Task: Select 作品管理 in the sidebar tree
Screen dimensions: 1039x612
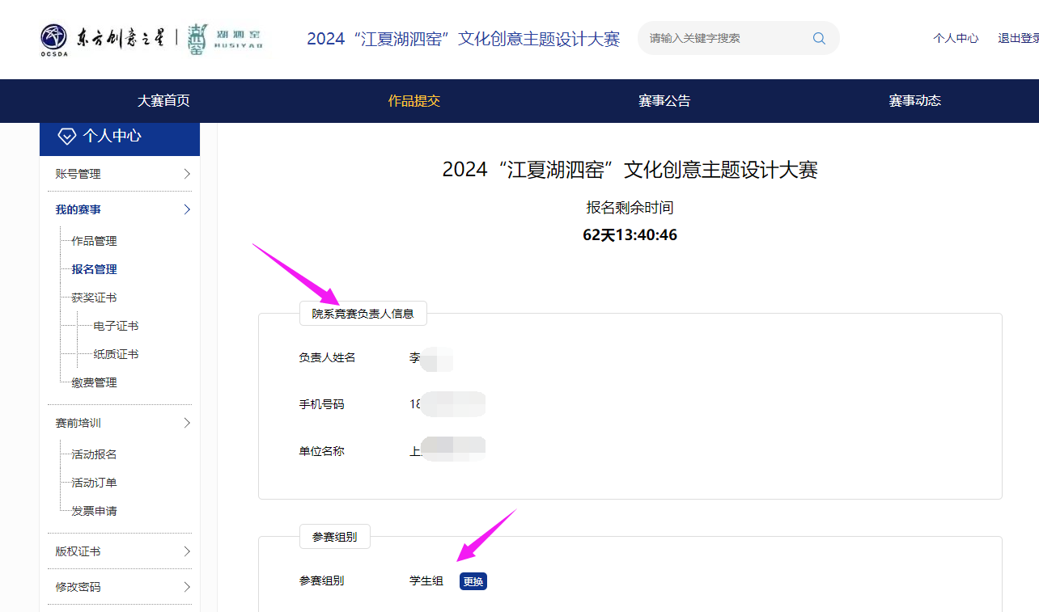Action: (x=94, y=241)
